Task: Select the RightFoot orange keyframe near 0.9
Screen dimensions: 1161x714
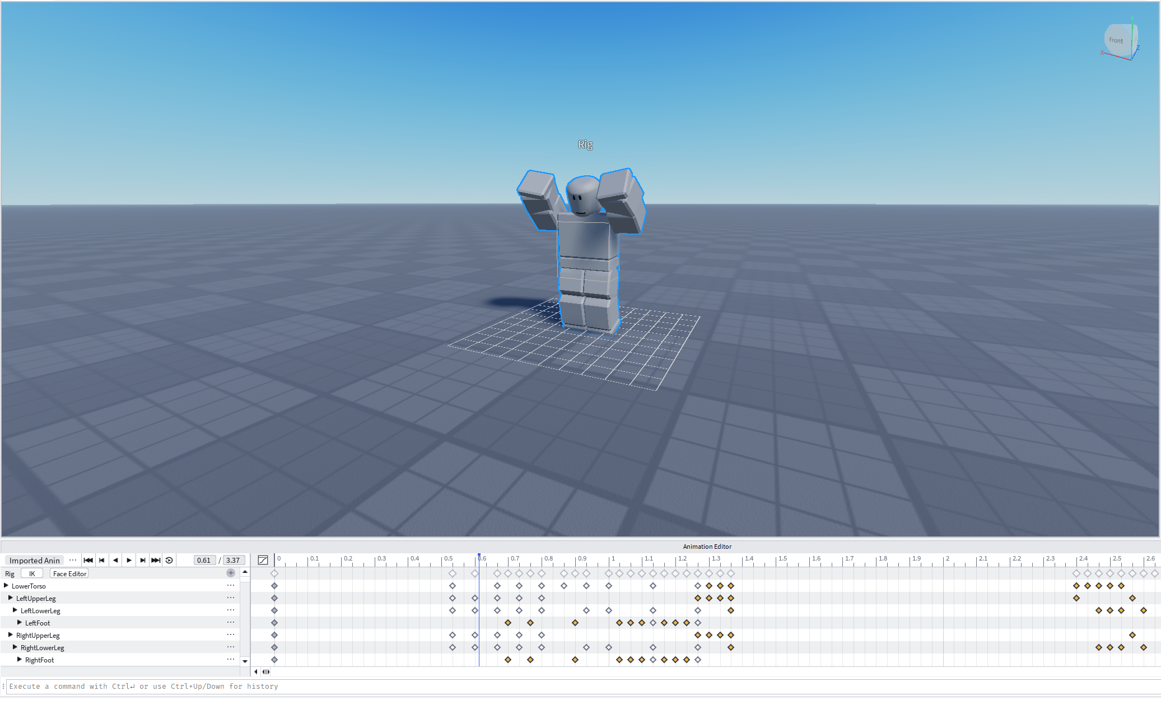Action: pos(575,660)
